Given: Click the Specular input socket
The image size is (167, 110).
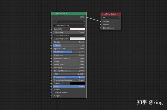Looking at the screenshot, I should click(51, 46).
